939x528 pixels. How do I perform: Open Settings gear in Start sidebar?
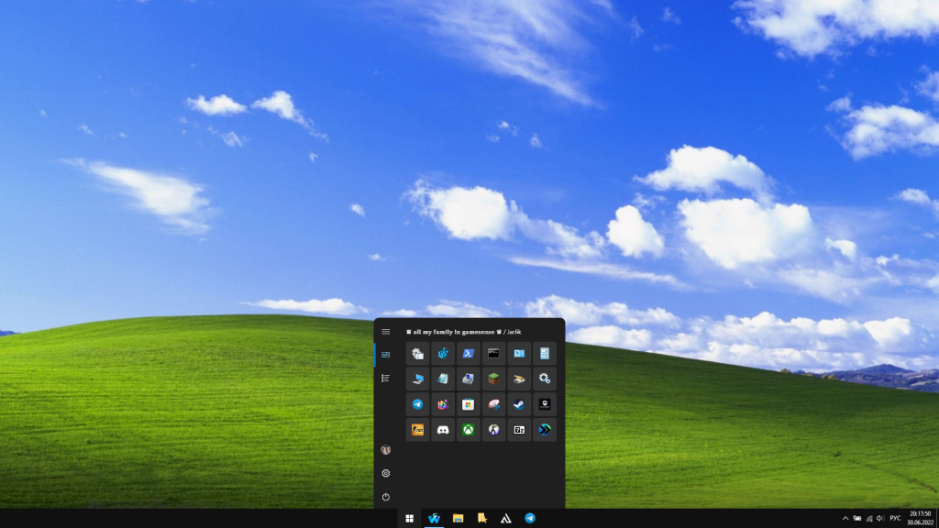pos(386,473)
